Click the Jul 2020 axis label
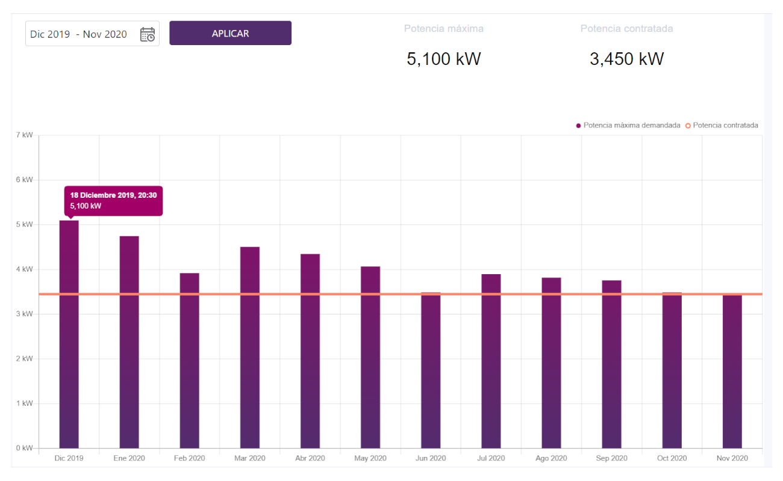 (x=491, y=458)
